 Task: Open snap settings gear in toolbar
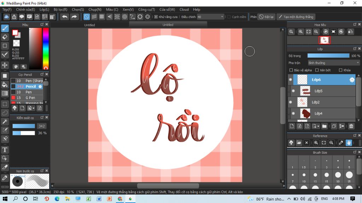pos(147,17)
